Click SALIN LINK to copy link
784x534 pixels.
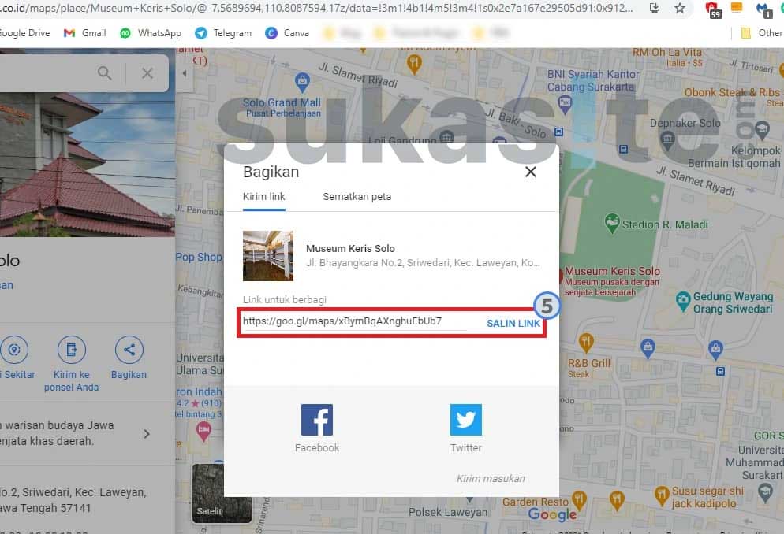point(513,324)
